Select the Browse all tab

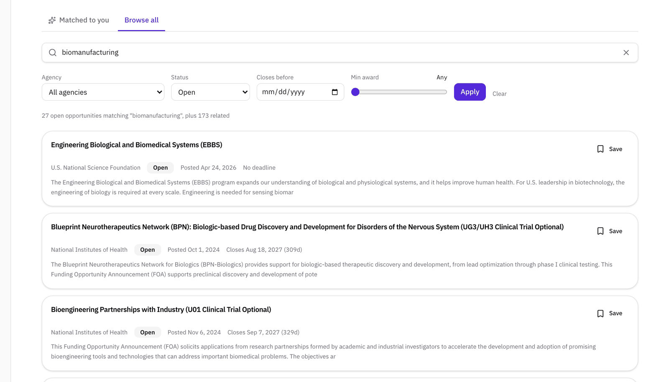pos(141,20)
